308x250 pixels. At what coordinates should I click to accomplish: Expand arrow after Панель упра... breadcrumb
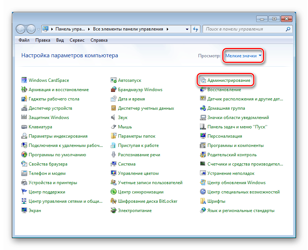click(89, 29)
